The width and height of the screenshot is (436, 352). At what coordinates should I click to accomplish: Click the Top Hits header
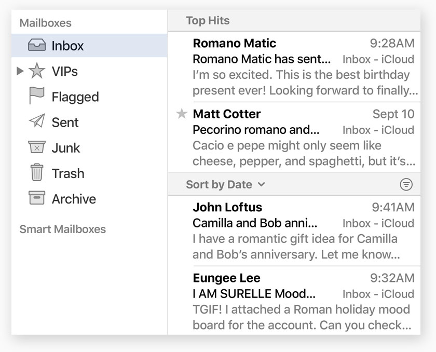[x=208, y=21]
